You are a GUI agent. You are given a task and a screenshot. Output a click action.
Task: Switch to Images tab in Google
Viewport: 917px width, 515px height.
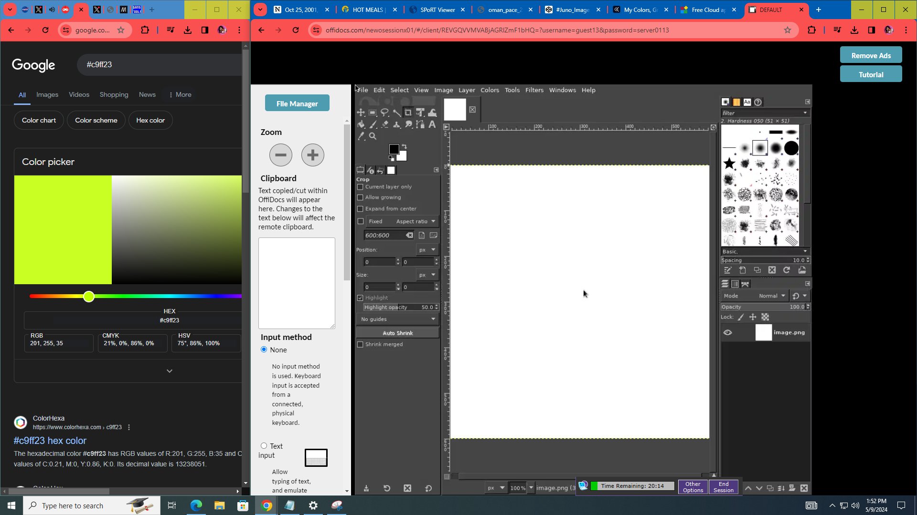pyautogui.click(x=47, y=94)
